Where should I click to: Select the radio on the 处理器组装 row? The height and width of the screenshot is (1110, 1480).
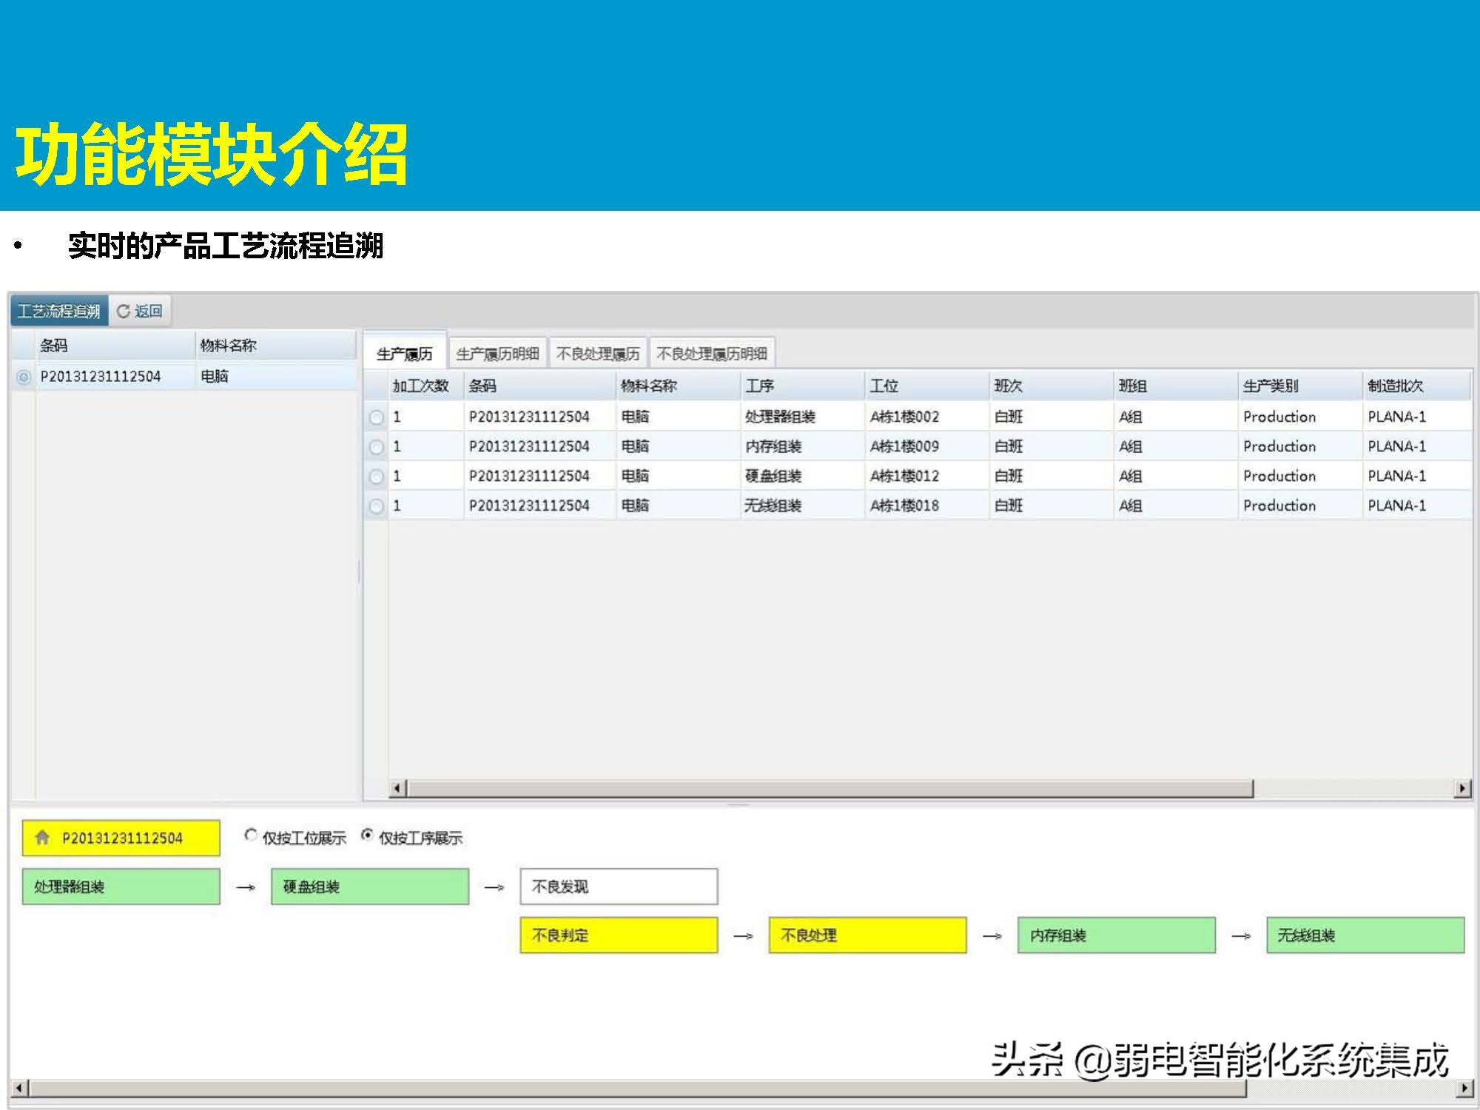[377, 417]
